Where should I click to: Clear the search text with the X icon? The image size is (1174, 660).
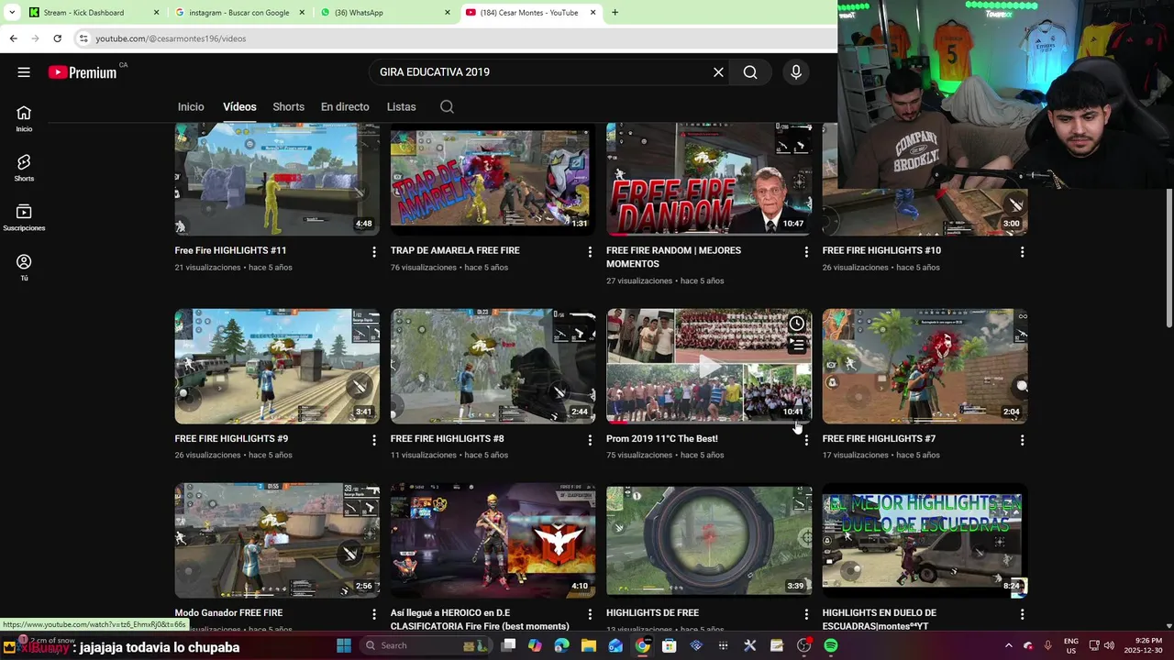click(718, 72)
